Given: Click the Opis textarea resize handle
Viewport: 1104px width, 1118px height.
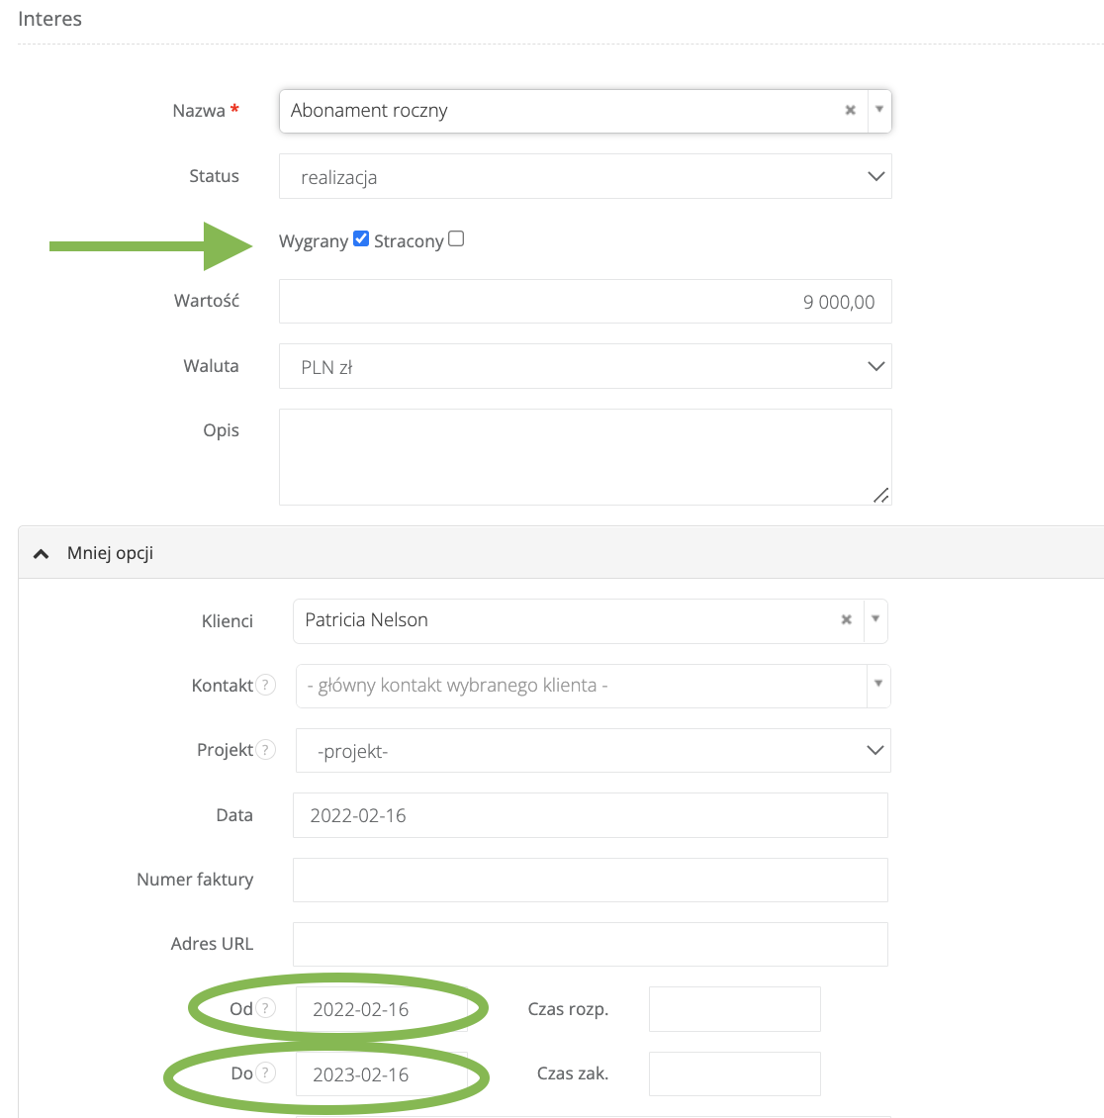Looking at the screenshot, I should click(880, 495).
